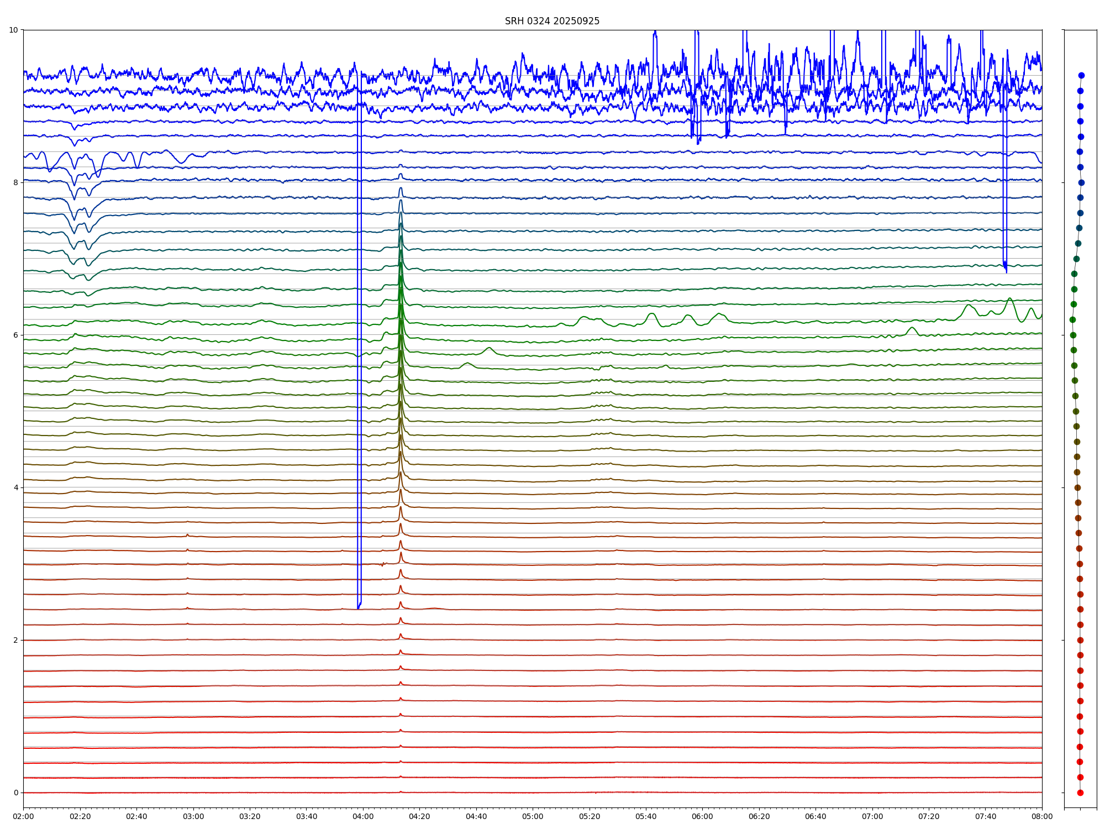
Task: Click the y-axis label 0
Action: (x=15, y=793)
